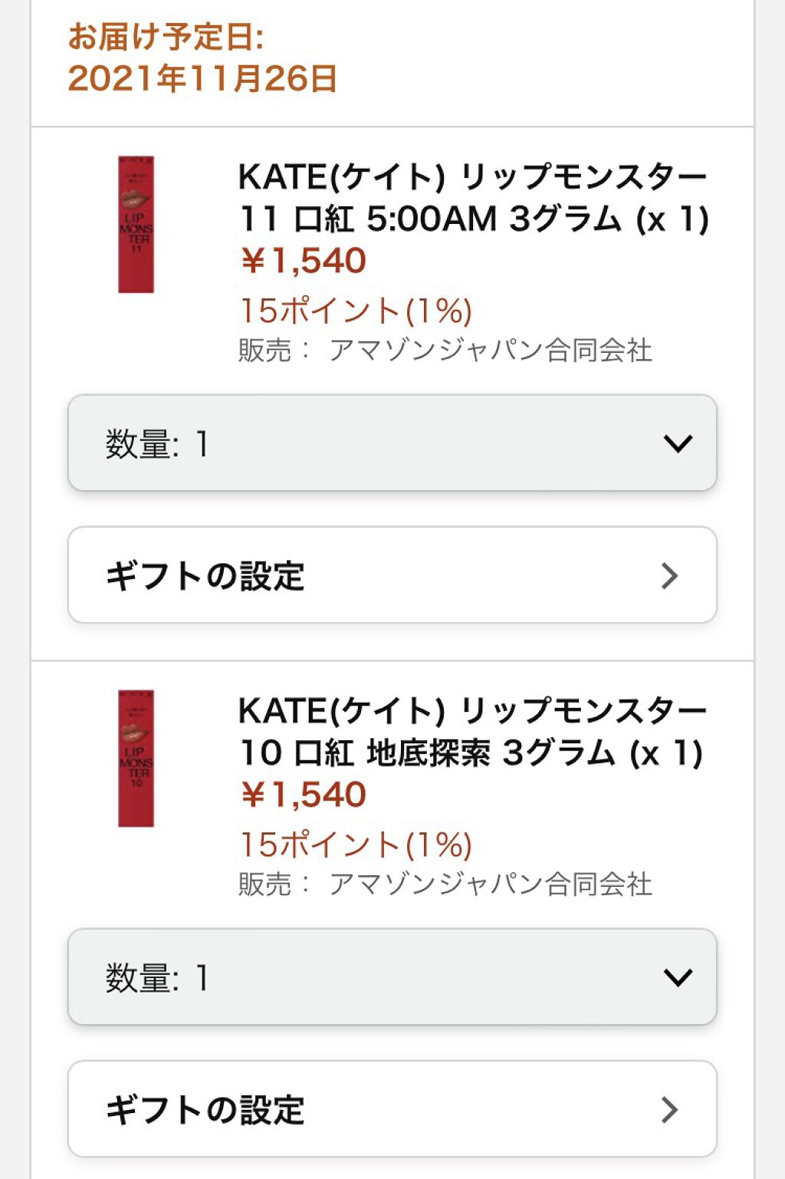Click the right arrow on second ギフトの設定 row
Screen dimensions: 785x1179
669,1109
